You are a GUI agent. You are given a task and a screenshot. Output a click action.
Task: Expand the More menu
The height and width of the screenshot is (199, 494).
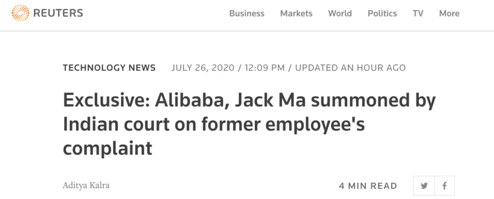[449, 13]
